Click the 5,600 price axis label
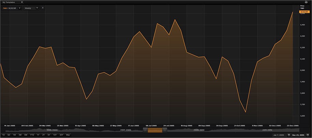Image resolution: width=312 pixels, height=138 pixels. [303, 116]
